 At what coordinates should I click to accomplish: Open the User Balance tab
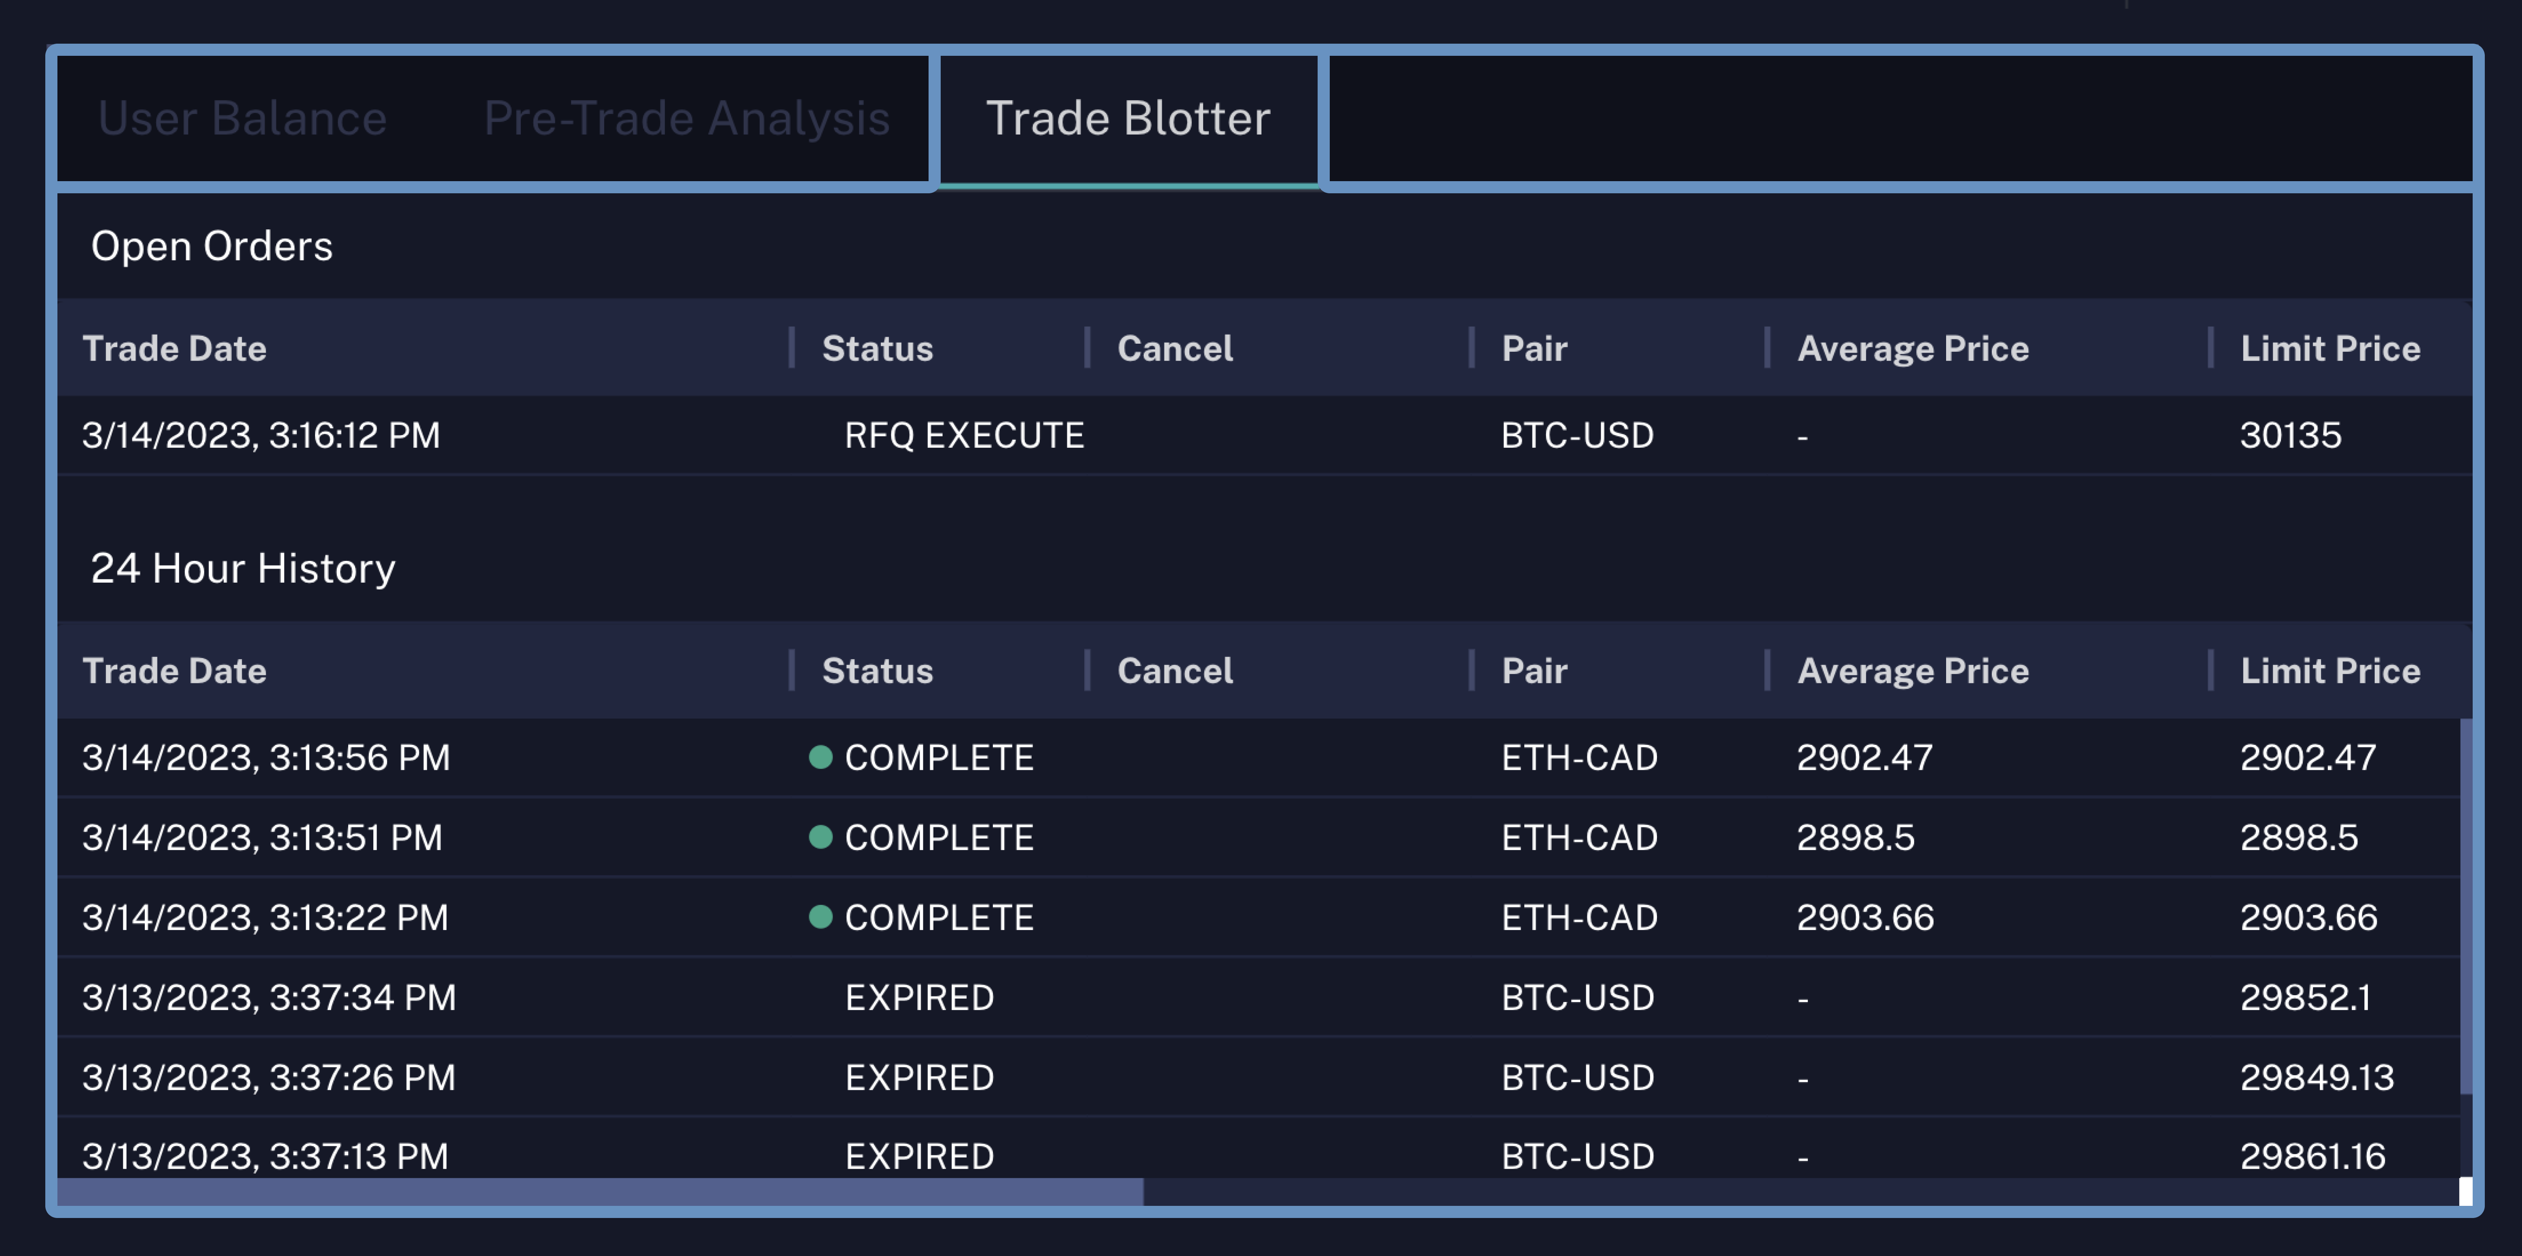[x=242, y=118]
